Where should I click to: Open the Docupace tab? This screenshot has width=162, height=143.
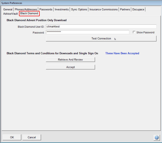pos(138,9)
